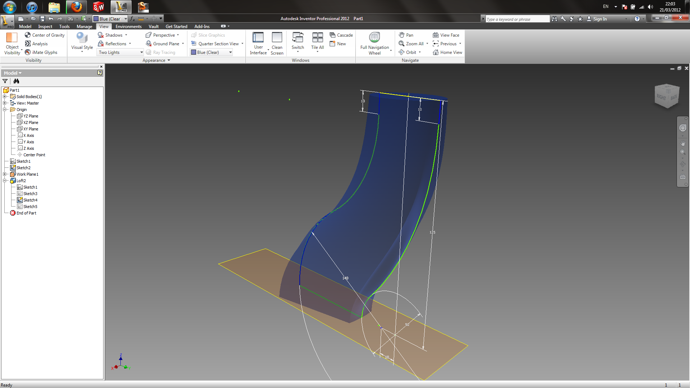The width and height of the screenshot is (690, 388).
Task: Open the Environments ribbon tab
Action: coord(128,27)
